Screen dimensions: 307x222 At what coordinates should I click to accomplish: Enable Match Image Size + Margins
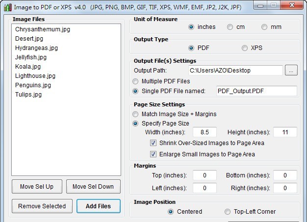136,114
